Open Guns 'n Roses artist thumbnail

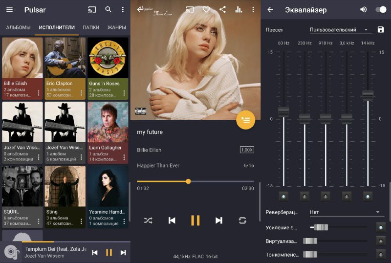coord(108,58)
